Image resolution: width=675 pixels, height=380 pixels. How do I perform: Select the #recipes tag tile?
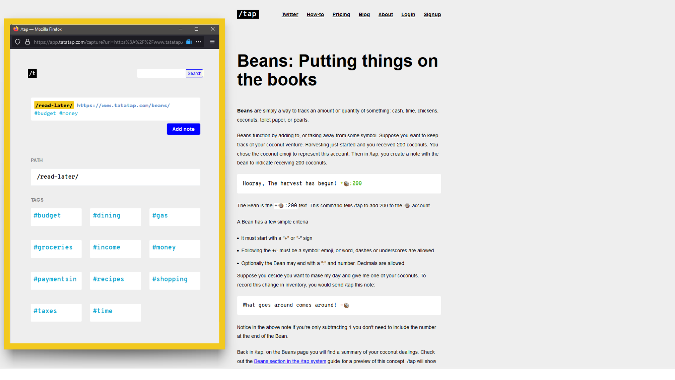(x=115, y=281)
